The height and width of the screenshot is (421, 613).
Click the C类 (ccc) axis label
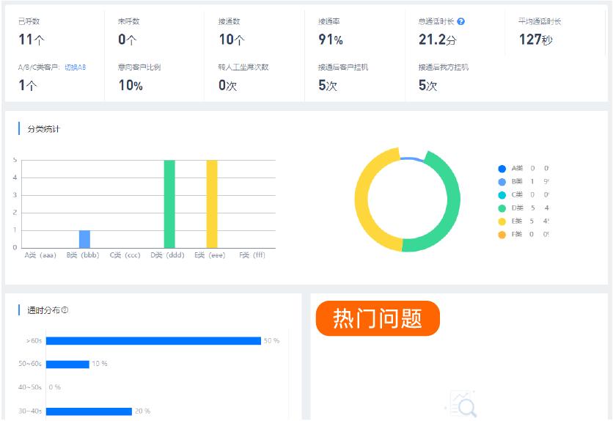click(125, 255)
